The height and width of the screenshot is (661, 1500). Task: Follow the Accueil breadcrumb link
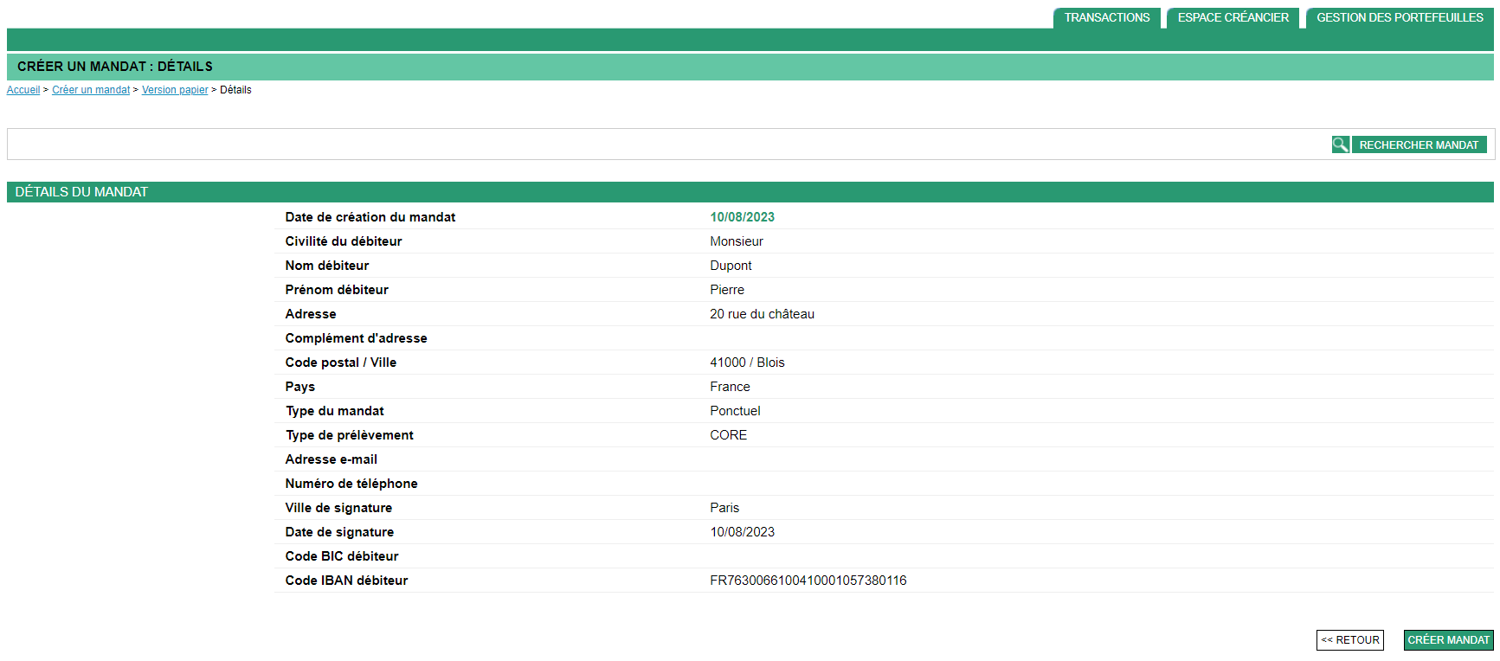point(23,90)
